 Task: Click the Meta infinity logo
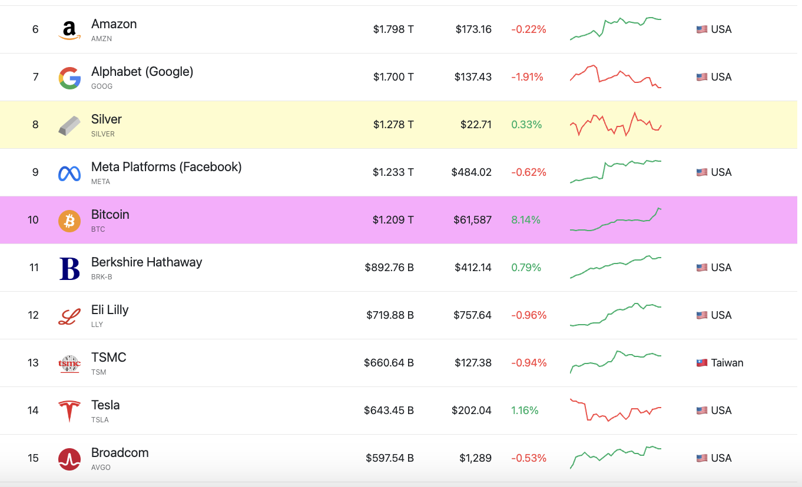tap(69, 173)
